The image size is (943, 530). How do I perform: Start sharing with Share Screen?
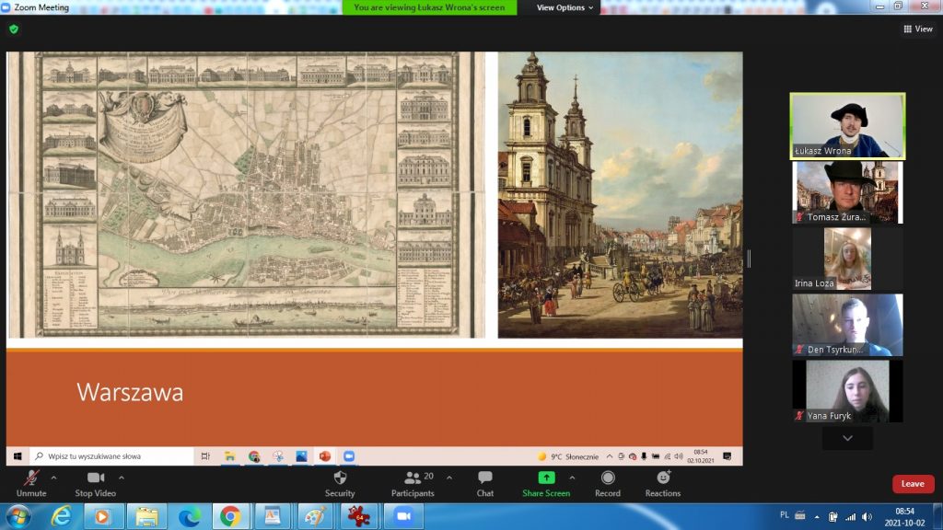[546, 483]
